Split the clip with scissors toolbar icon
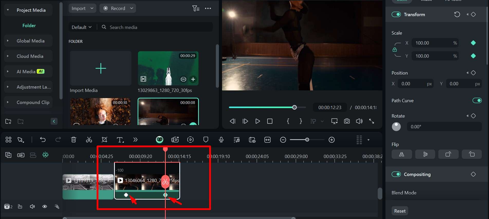489x219 pixels. [x=89, y=140]
